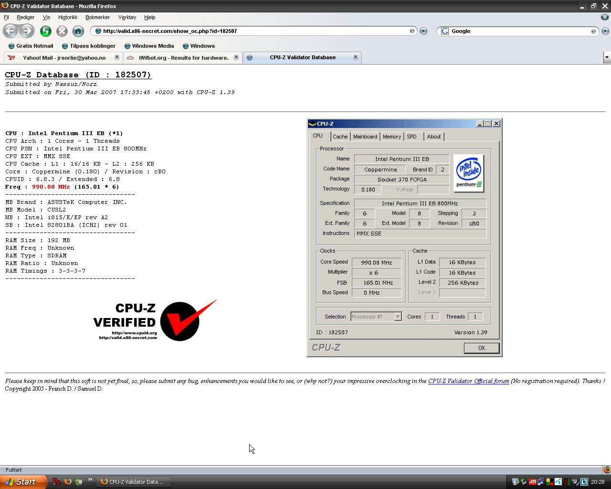
Task: Click the Fullført status bar text
Action: point(14,470)
